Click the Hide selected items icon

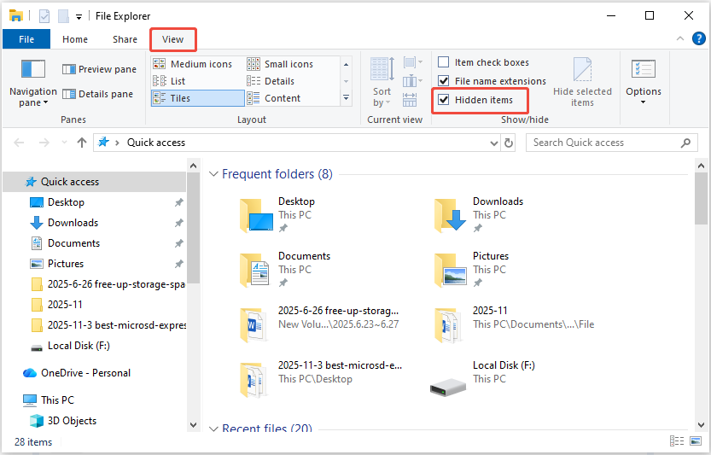tap(582, 71)
